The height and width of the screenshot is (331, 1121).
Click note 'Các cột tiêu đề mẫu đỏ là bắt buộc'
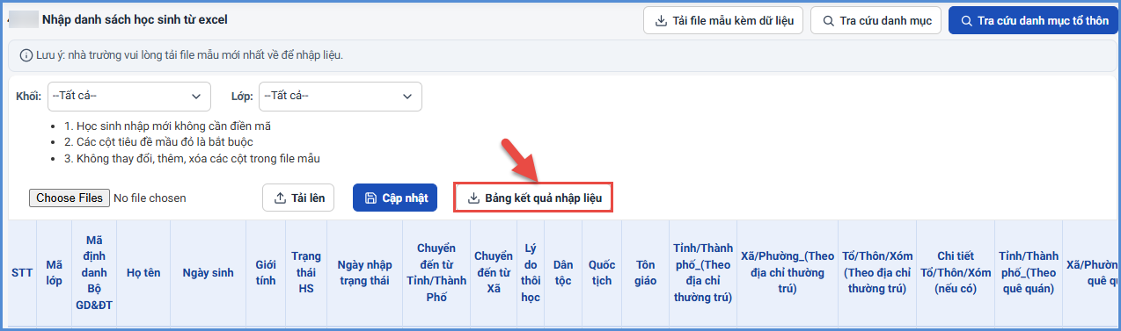coord(159,142)
